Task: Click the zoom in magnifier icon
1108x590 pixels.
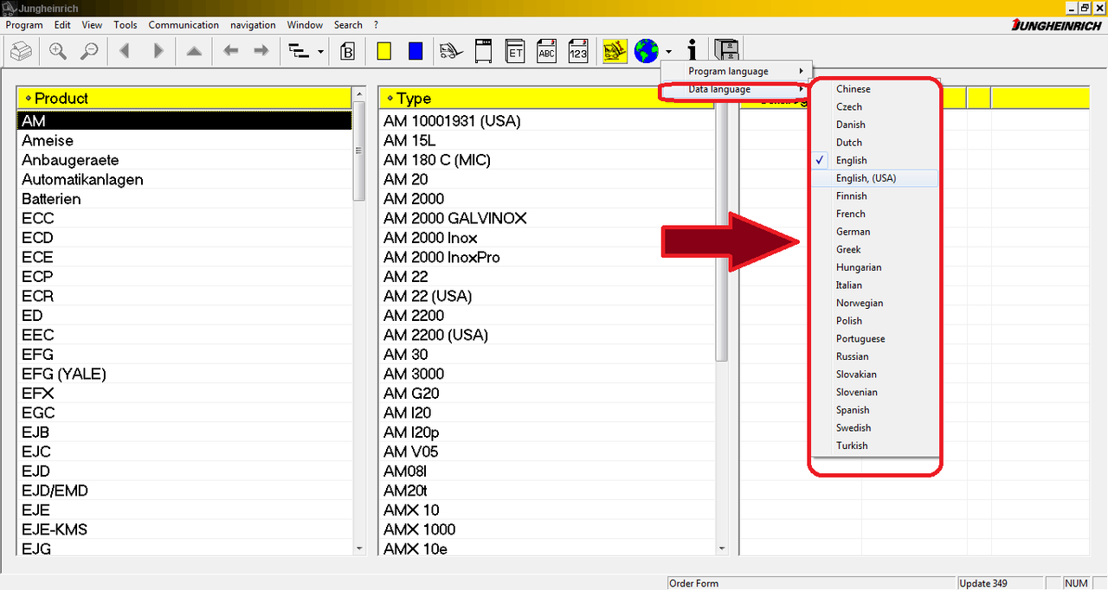Action: (x=58, y=51)
